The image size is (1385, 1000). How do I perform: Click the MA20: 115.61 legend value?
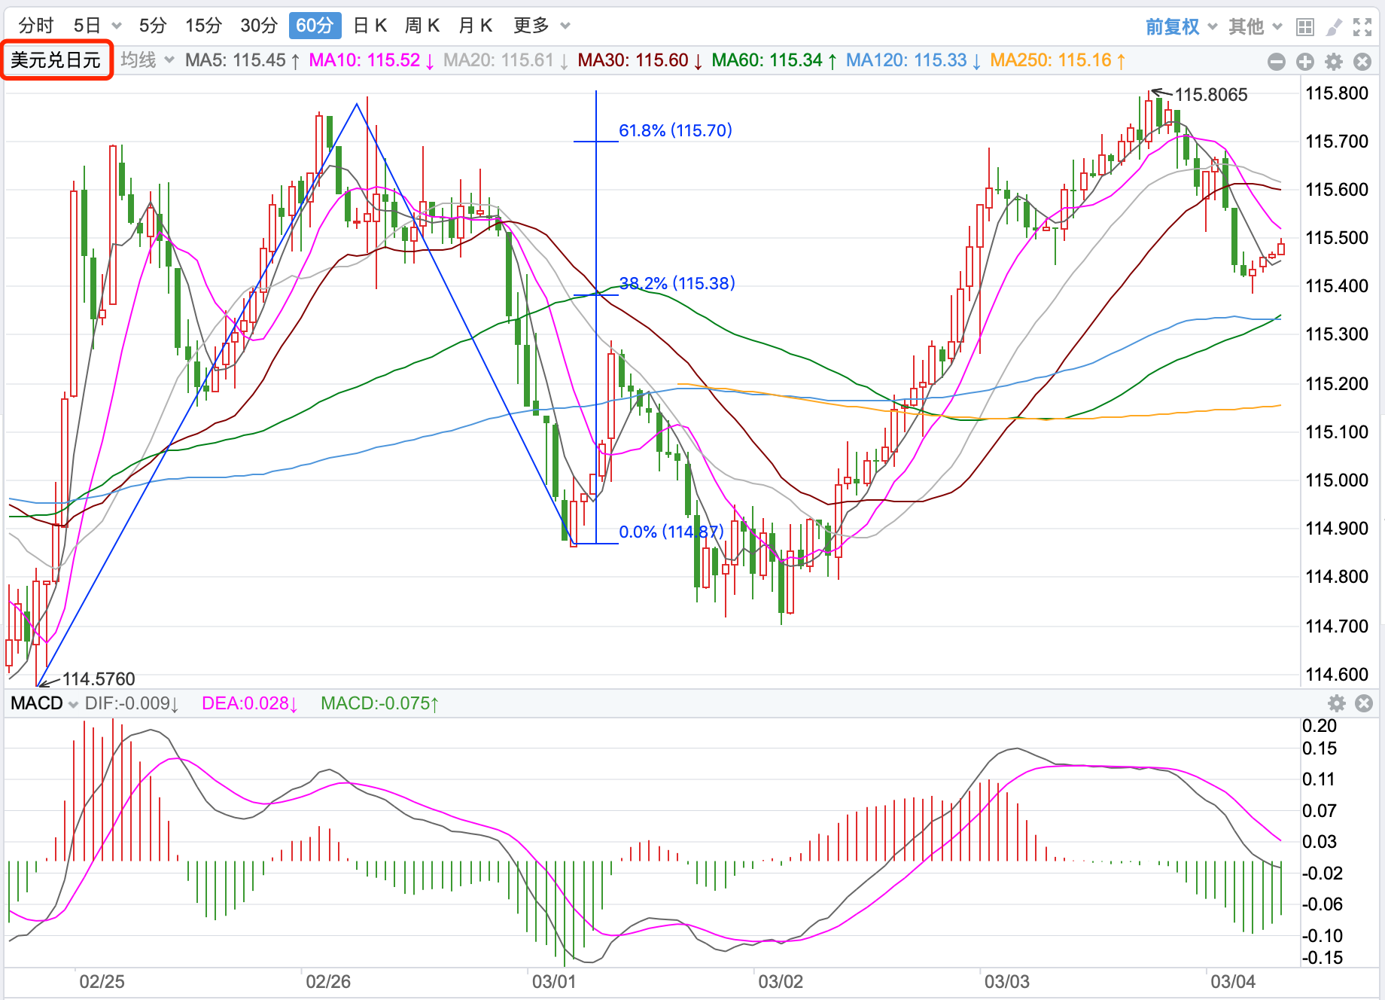pyautogui.click(x=506, y=60)
